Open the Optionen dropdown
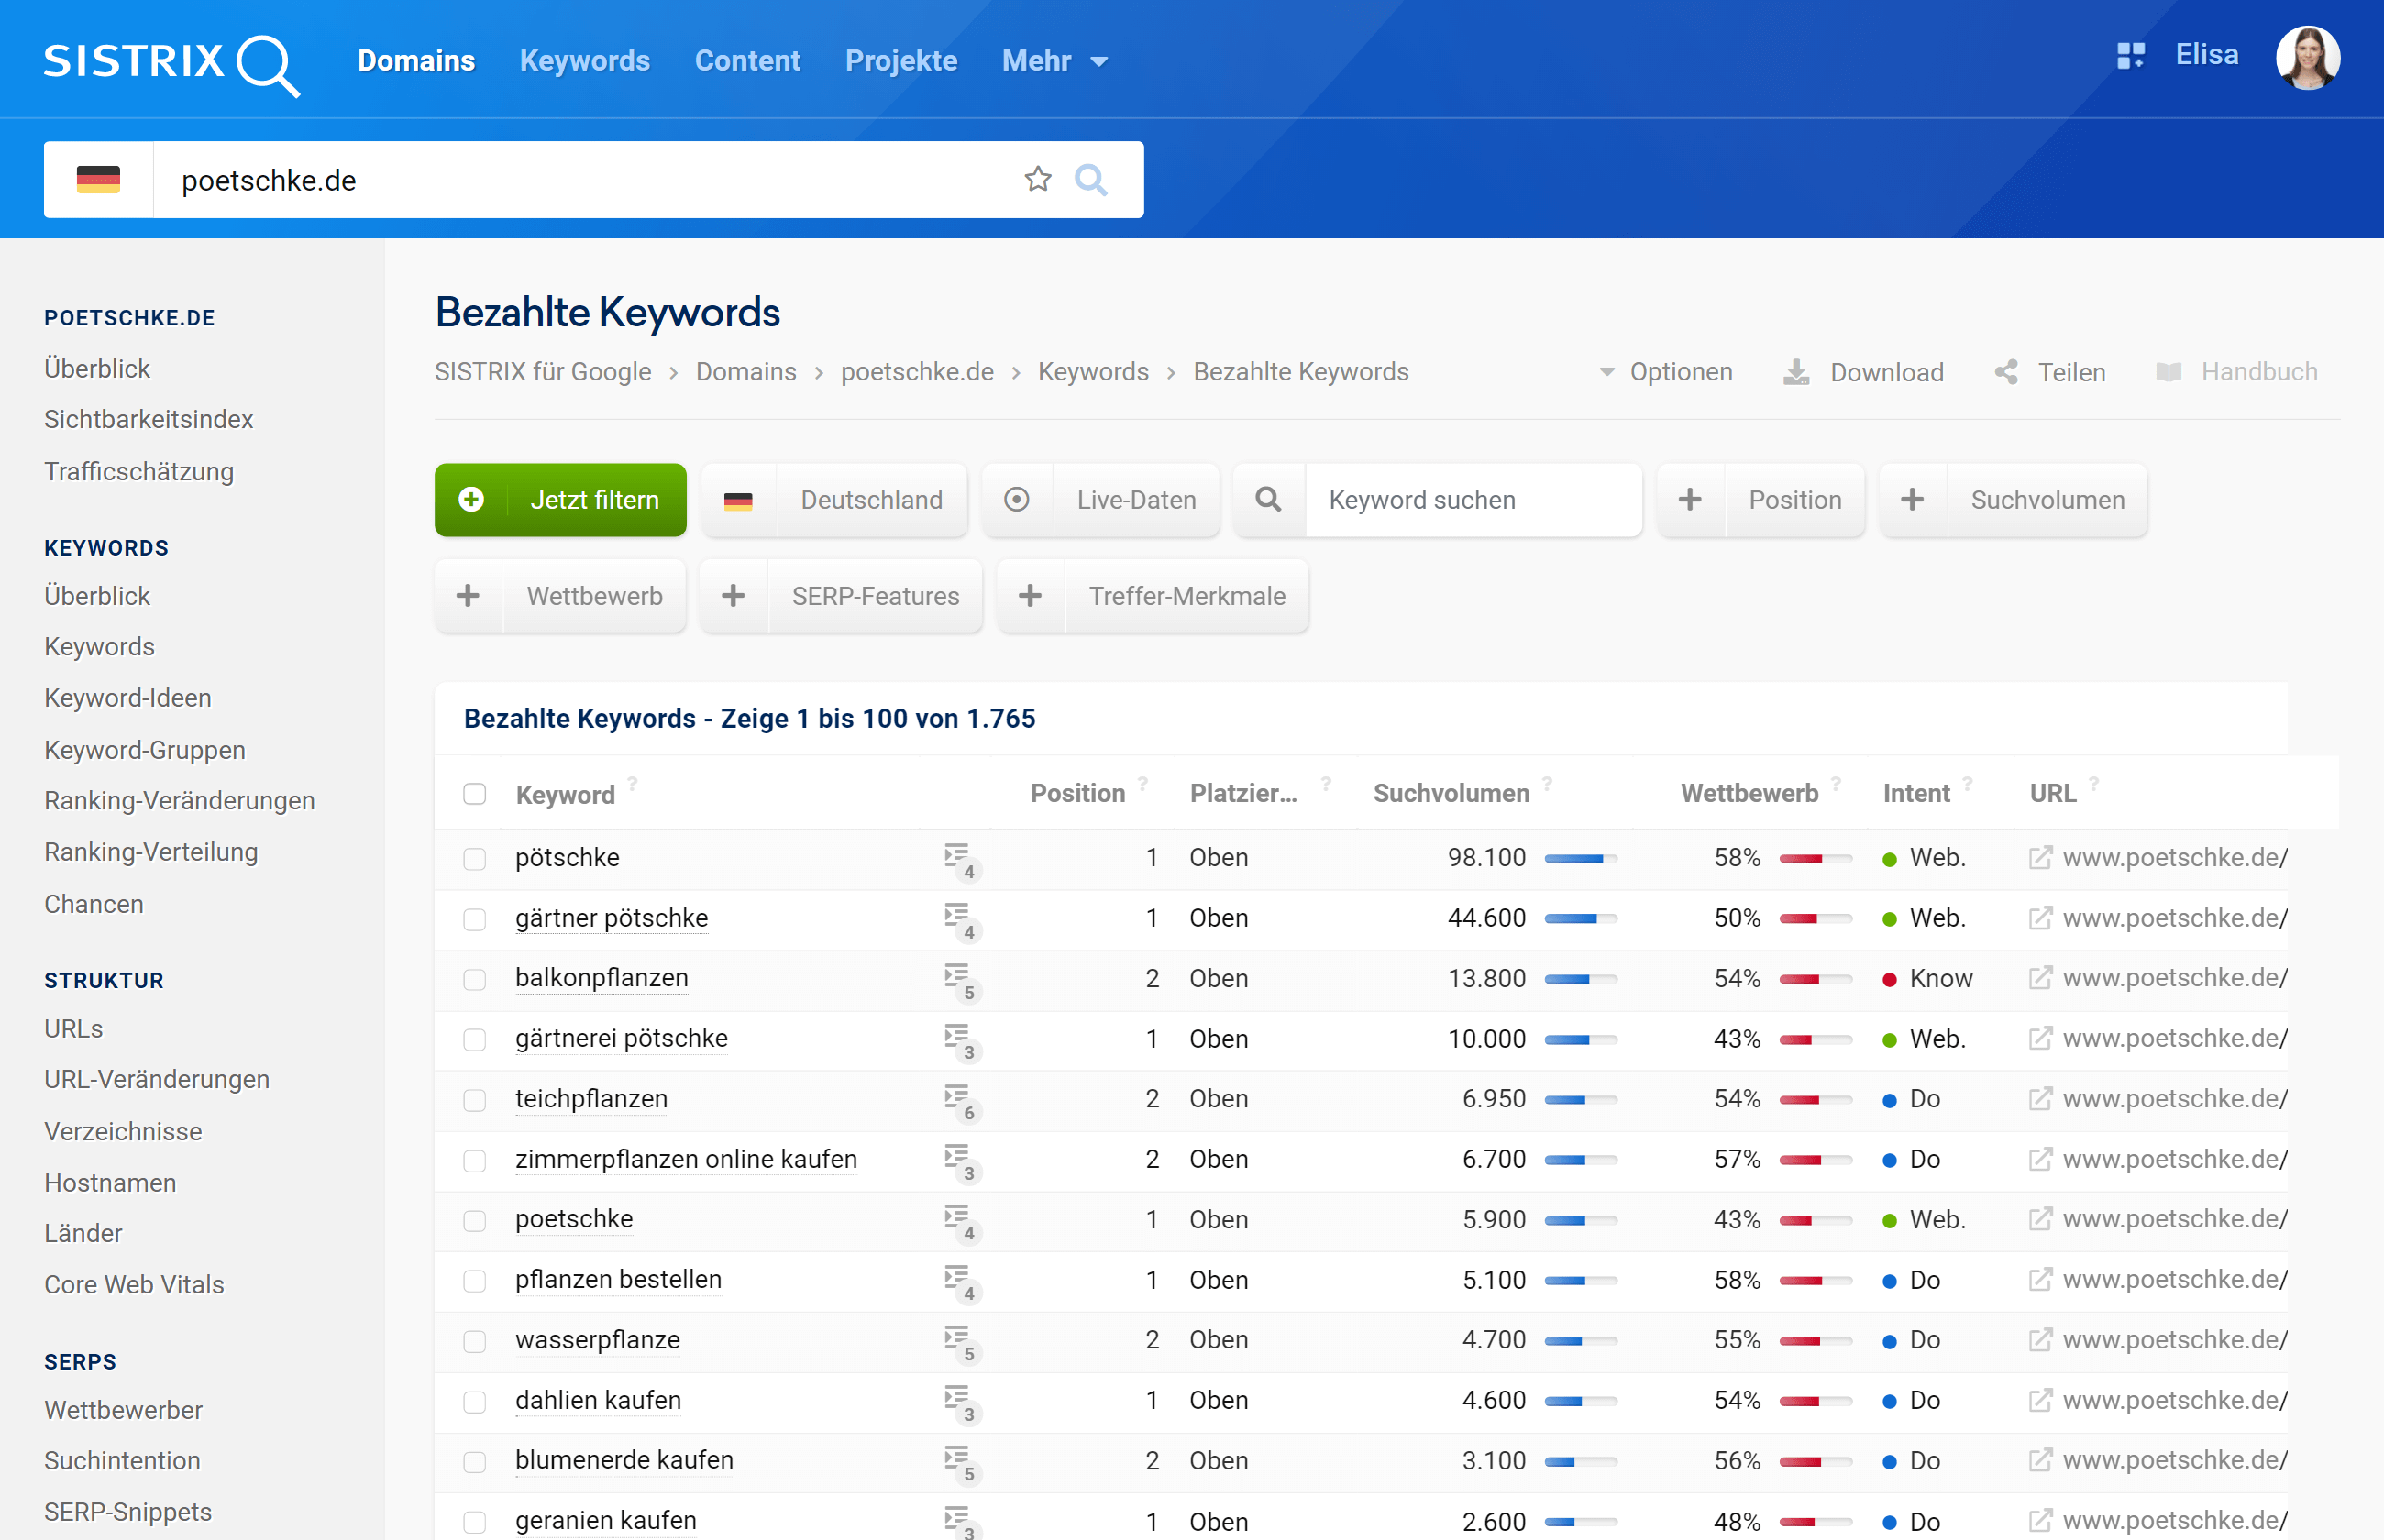This screenshot has width=2384, height=1540. tap(1666, 372)
